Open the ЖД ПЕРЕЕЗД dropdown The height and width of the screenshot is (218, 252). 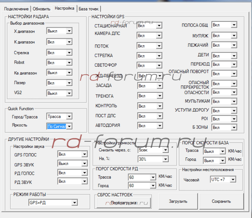point(150,75)
